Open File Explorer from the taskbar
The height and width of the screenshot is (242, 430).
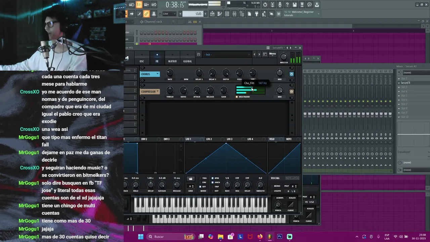tap(220, 237)
